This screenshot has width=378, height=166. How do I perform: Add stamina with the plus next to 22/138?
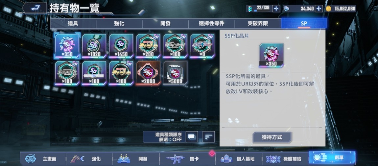click(276, 9)
